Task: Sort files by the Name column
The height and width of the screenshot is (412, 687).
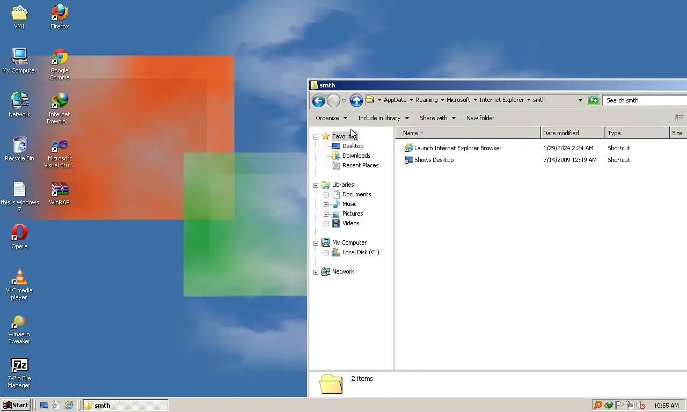Action: (468, 133)
